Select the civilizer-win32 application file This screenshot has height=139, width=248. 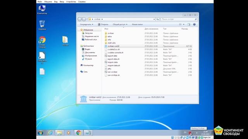click(x=114, y=46)
